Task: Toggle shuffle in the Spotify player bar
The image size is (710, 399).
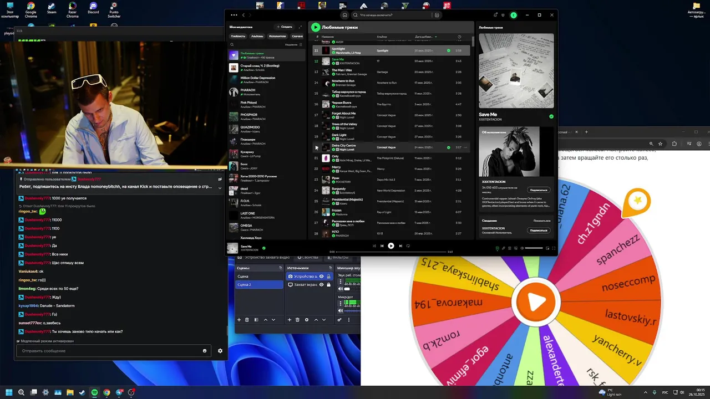Action: [374, 246]
